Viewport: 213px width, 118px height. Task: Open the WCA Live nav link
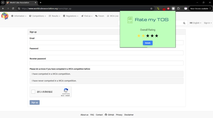point(113,16)
